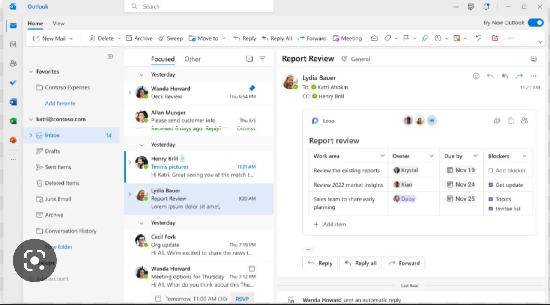Open the Calendar icon in left rail
This screenshot has height=305, width=550.
click(x=13, y=44)
